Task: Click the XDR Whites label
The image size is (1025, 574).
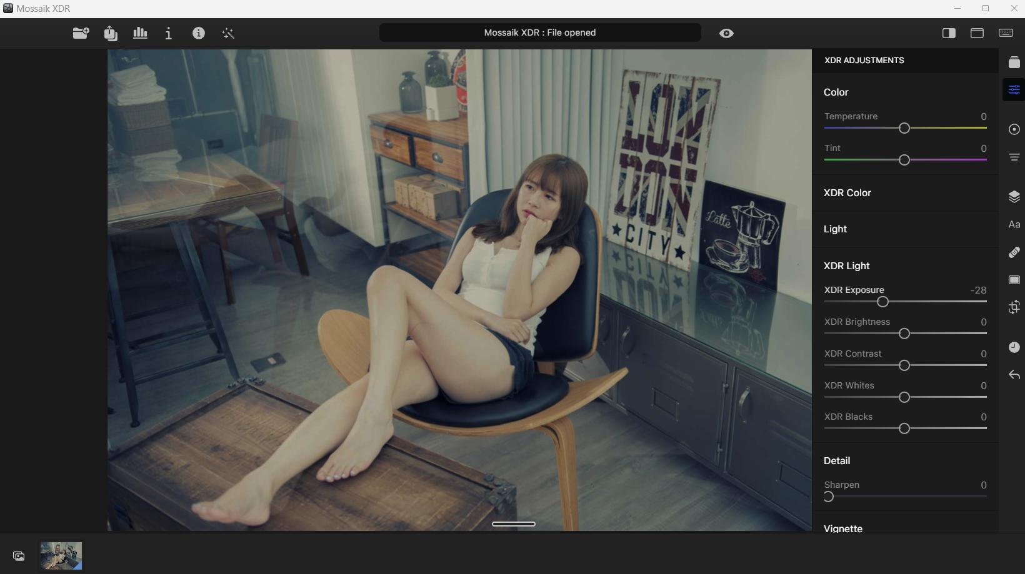Action: click(849, 385)
